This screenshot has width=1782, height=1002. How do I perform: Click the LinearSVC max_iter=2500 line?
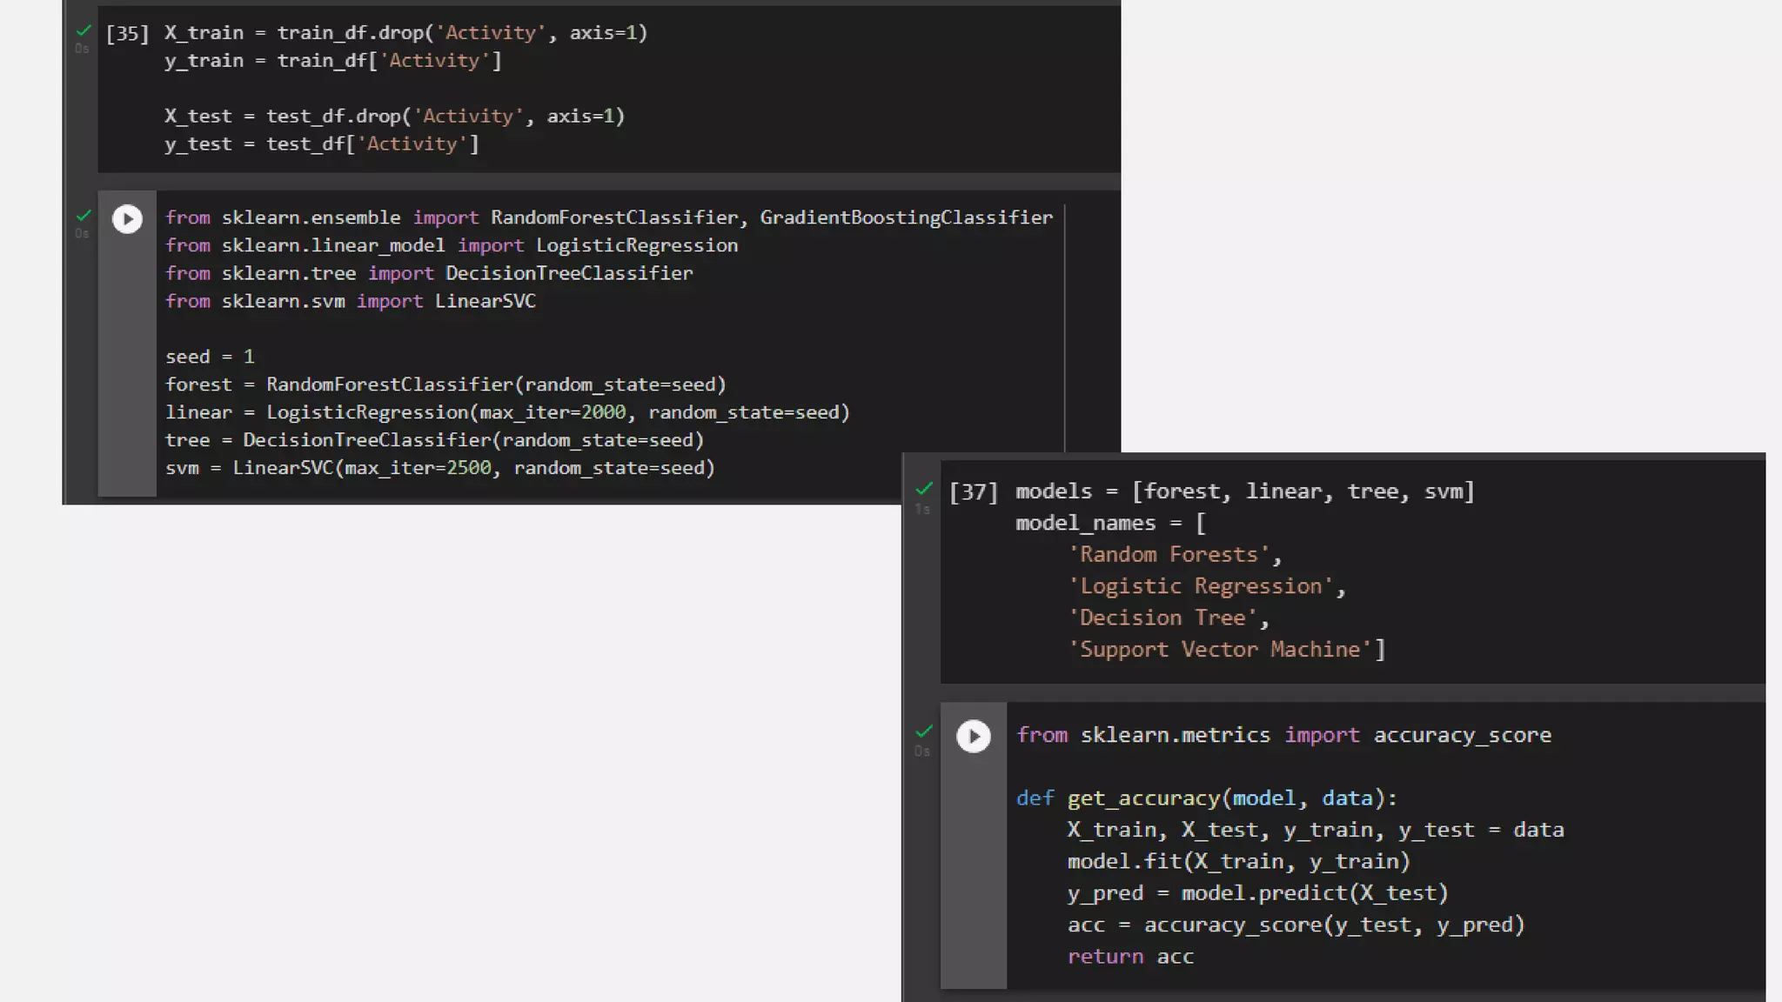(x=439, y=468)
